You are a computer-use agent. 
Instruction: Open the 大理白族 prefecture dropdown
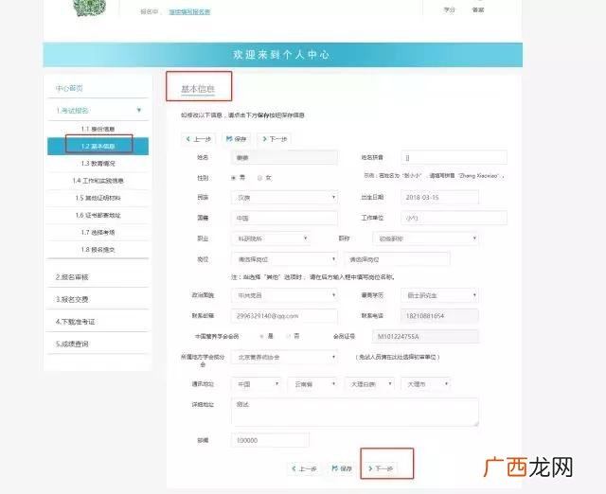(x=369, y=384)
